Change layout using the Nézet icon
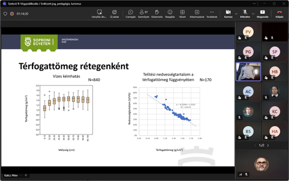The height and width of the screenshot is (181, 289). (x=182, y=14)
